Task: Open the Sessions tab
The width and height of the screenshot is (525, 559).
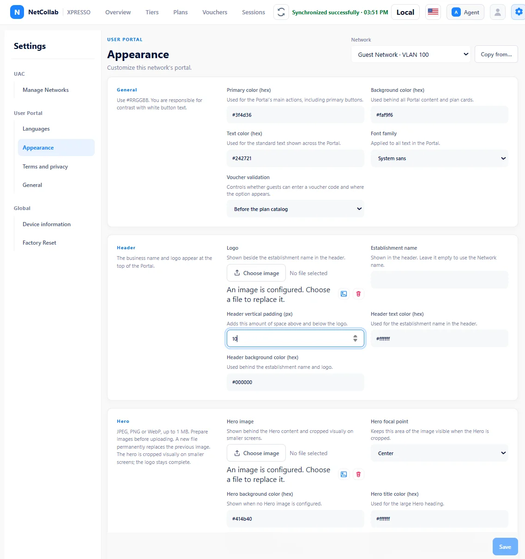Action: coord(253,12)
